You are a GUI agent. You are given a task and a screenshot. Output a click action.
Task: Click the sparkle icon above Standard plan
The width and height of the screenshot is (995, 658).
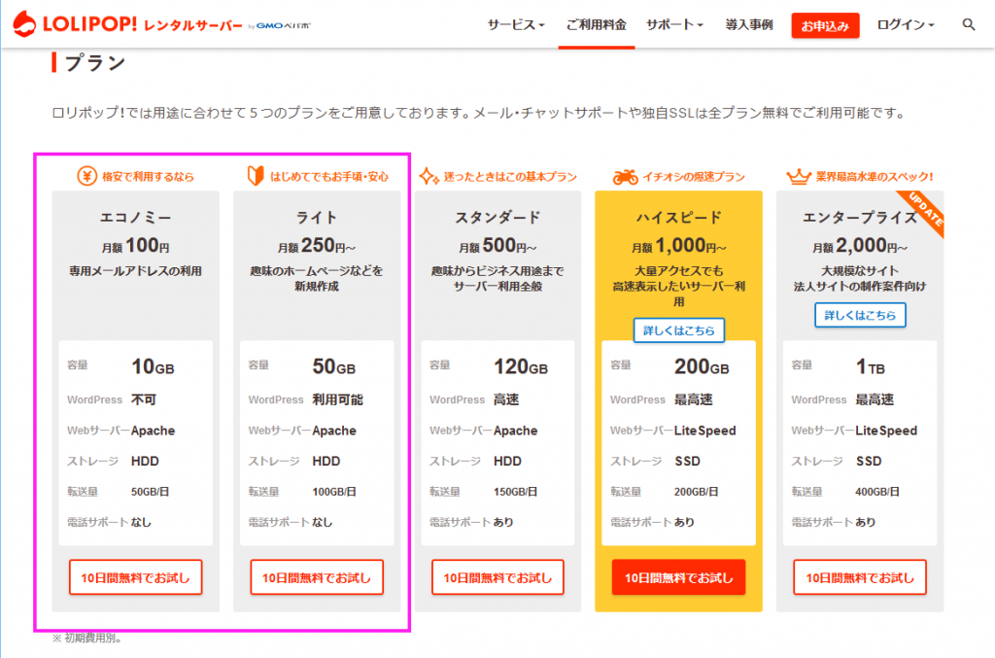427,177
